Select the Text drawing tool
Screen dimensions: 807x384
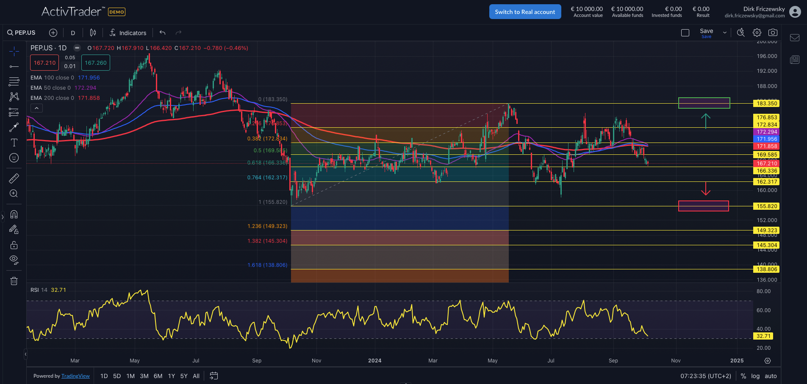14,143
